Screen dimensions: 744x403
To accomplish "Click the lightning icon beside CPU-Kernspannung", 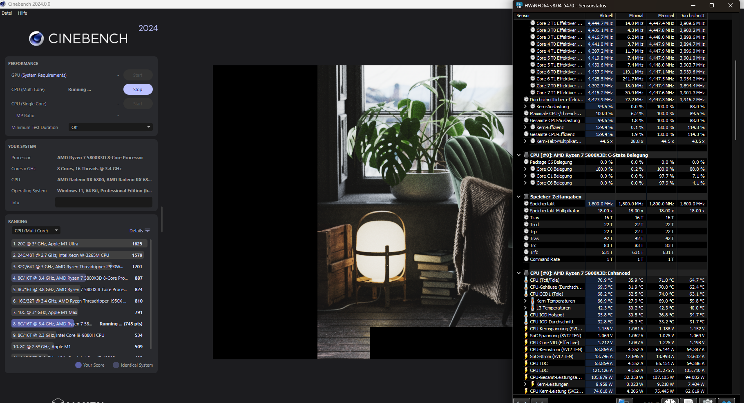I will (x=526, y=329).
